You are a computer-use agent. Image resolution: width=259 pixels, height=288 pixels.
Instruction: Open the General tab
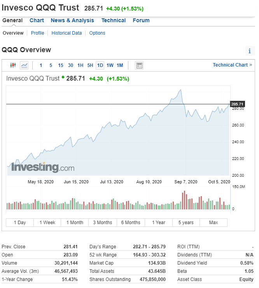pyautogui.click(x=12, y=20)
